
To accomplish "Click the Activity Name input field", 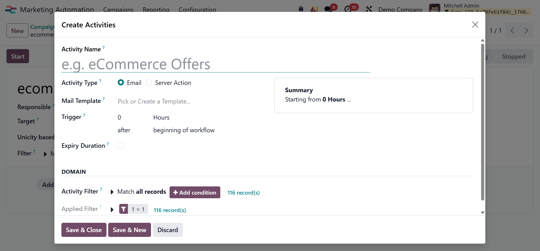I will (x=215, y=64).
